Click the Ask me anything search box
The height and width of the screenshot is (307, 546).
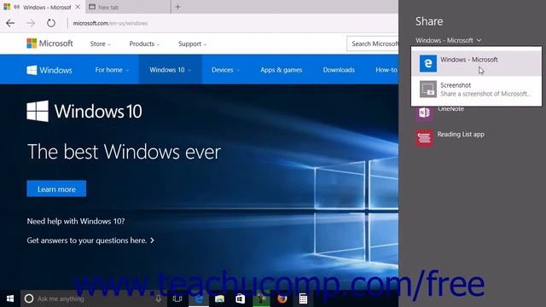pos(94,298)
